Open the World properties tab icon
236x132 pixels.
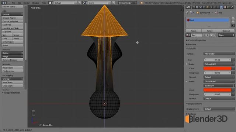tap(204, 7)
